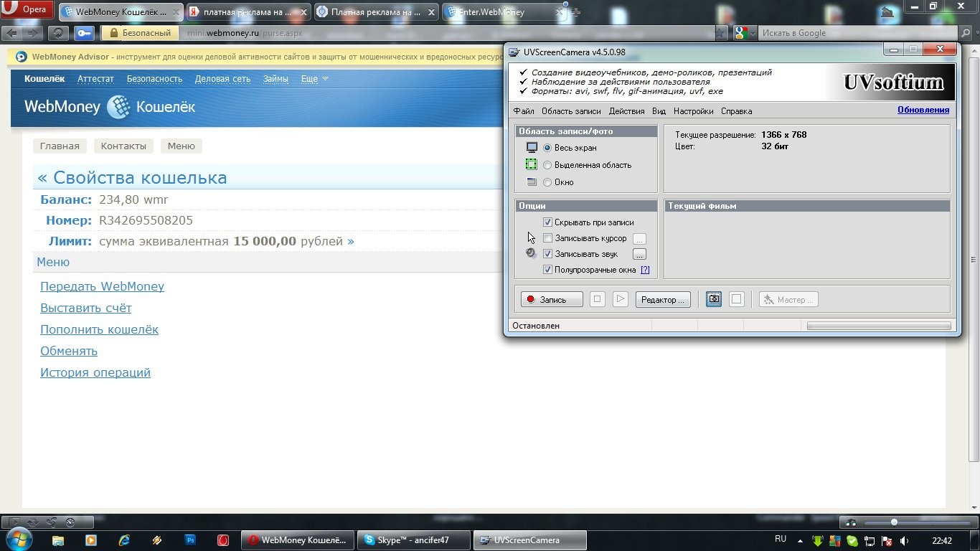Bookmark this page with the star icon
Screen dimensions: 980x551
(721, 33)
